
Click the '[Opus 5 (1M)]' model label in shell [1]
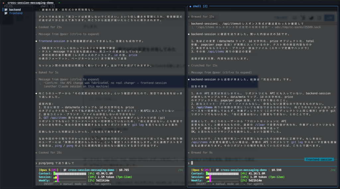pos(48,170)
